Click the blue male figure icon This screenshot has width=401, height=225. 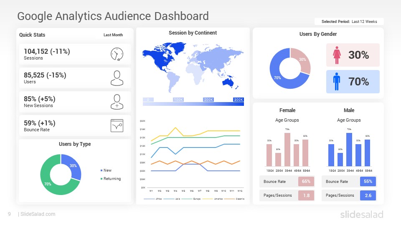click(337, 82)
